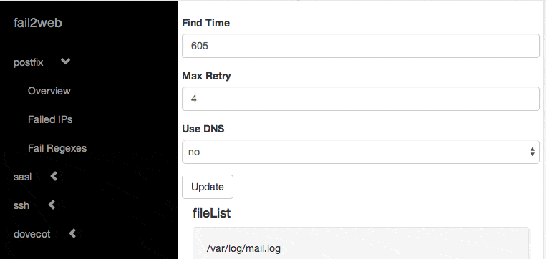
Task: Select the ssh jail item
Action: pyautogui.click(x=21, y=205)
